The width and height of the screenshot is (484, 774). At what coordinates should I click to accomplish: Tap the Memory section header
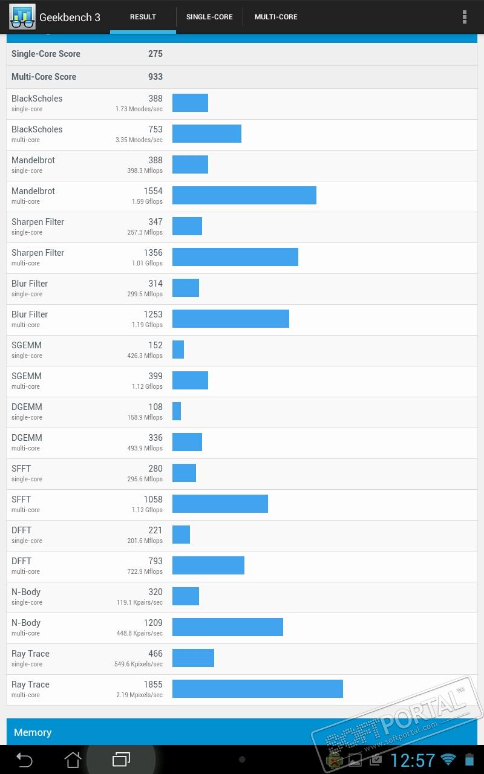tap(242, 732)
